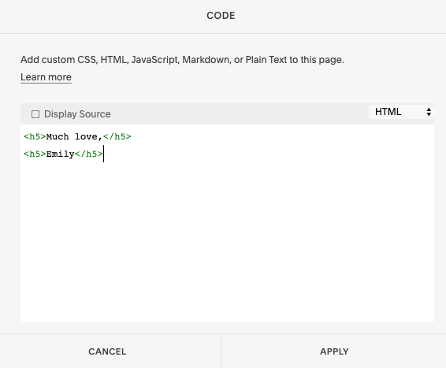This screenshot has width=446, height=368.
Task: Click the gray editor toolbar bar
Action: (x=228, y=113)
